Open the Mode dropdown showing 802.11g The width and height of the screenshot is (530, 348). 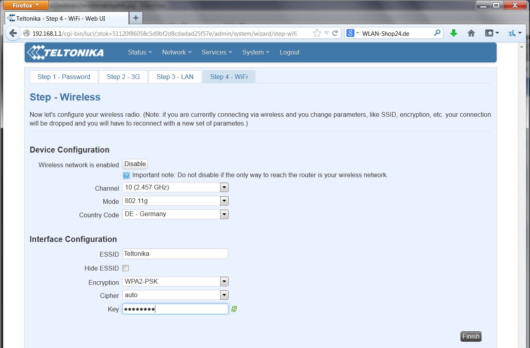tap(175, 201)
